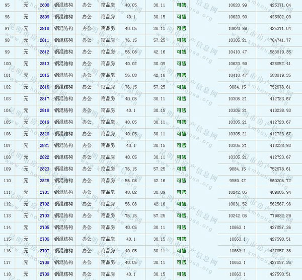Click room number 2811

click(44, 40)
